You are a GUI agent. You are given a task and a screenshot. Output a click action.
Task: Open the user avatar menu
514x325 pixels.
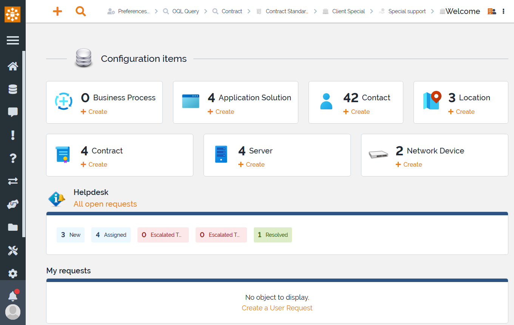coord(13,312)
